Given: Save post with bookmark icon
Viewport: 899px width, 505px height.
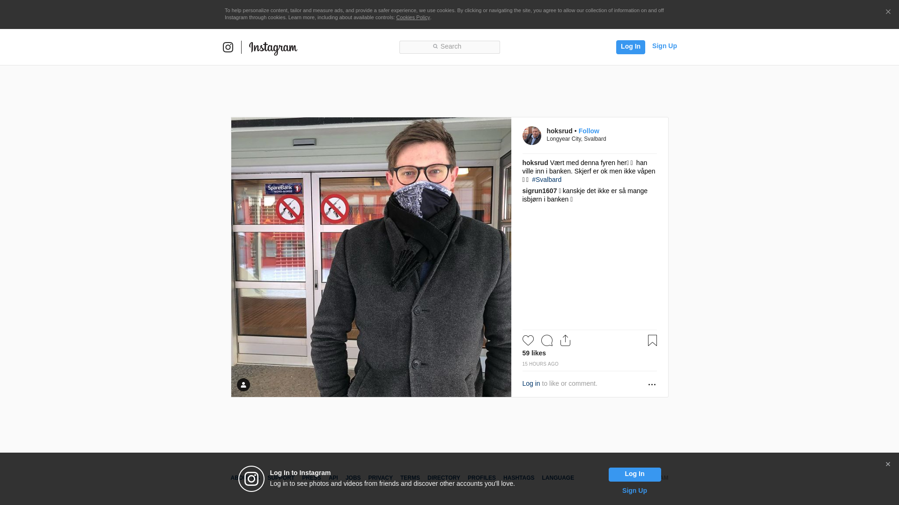Looking at the screenshot, I should pyautogui.click(x=652, y=340).
